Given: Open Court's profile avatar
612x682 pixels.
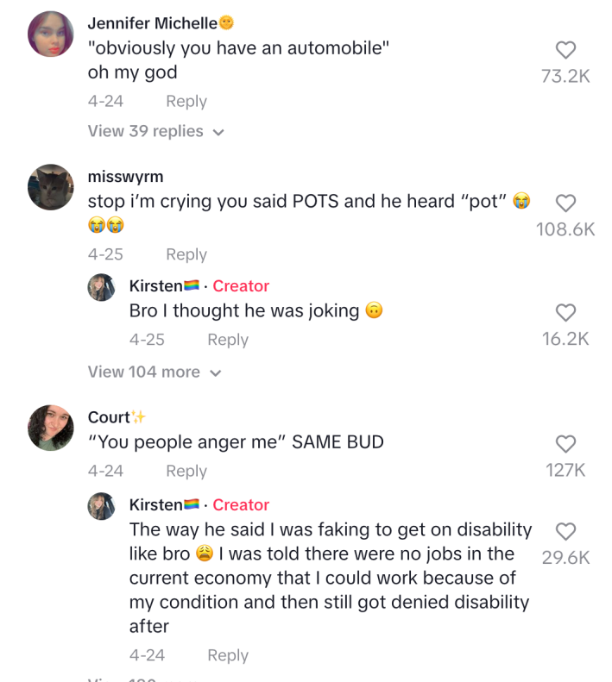Looking at the screenshot, I should click(x=51, y=428).
